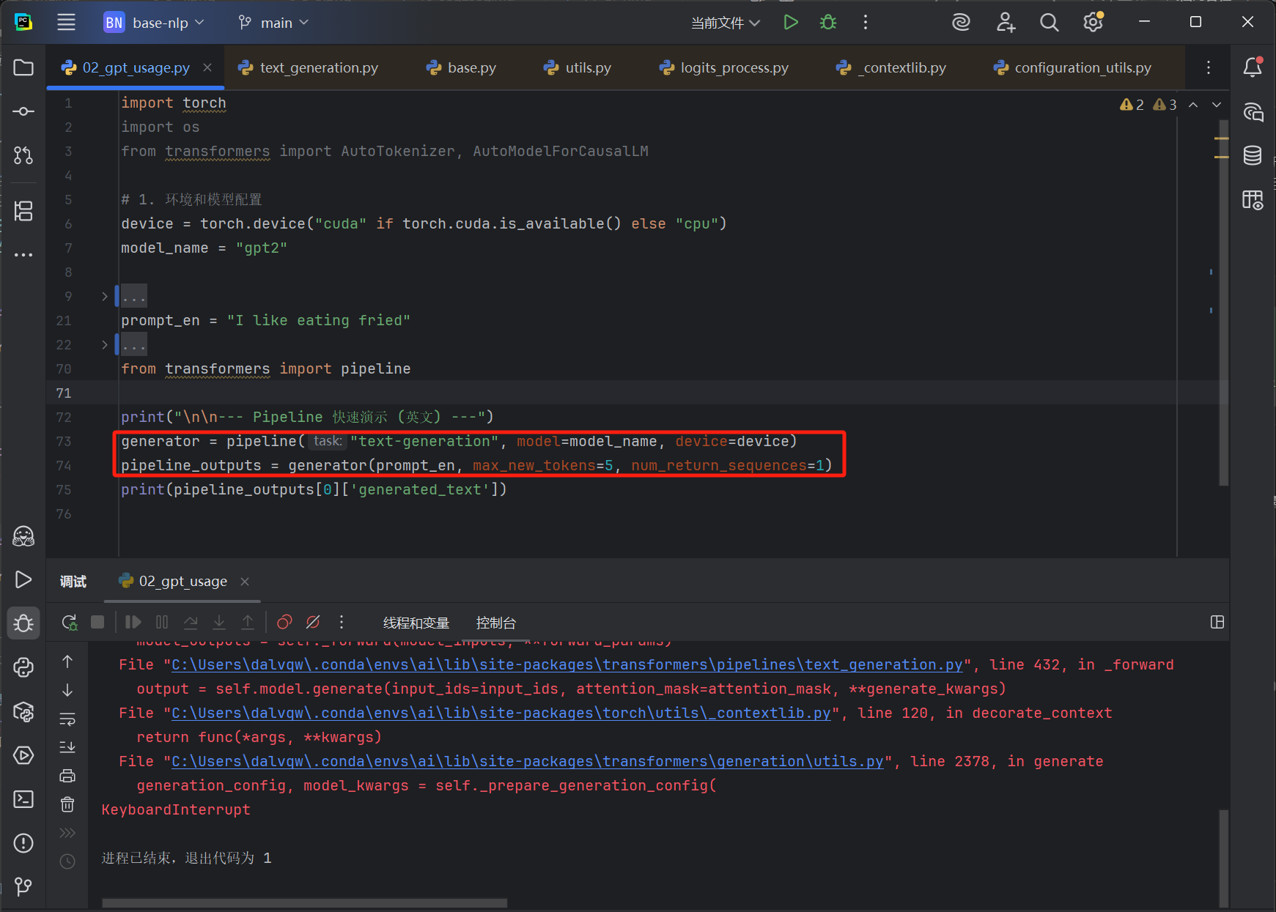
Task: Clear console output with trash icon
Action: pos(67,804)
